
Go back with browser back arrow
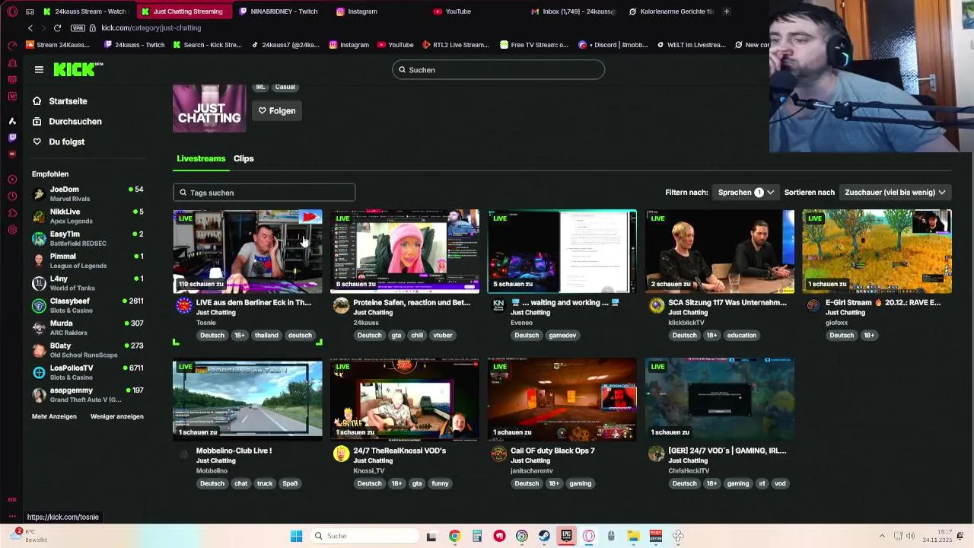click(x=30, y=28)
